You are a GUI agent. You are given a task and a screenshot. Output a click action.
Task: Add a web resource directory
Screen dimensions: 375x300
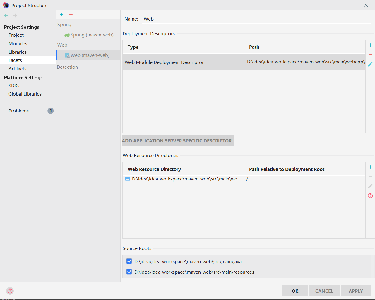(370, 167)
